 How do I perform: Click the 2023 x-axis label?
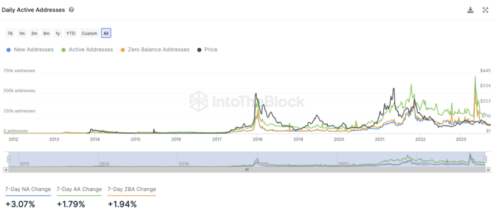(x=461, y=139)
